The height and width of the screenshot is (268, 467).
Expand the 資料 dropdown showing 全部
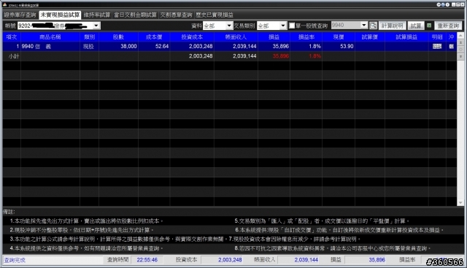click(229, 26)
